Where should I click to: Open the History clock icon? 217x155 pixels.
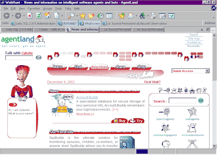(101, 16)
